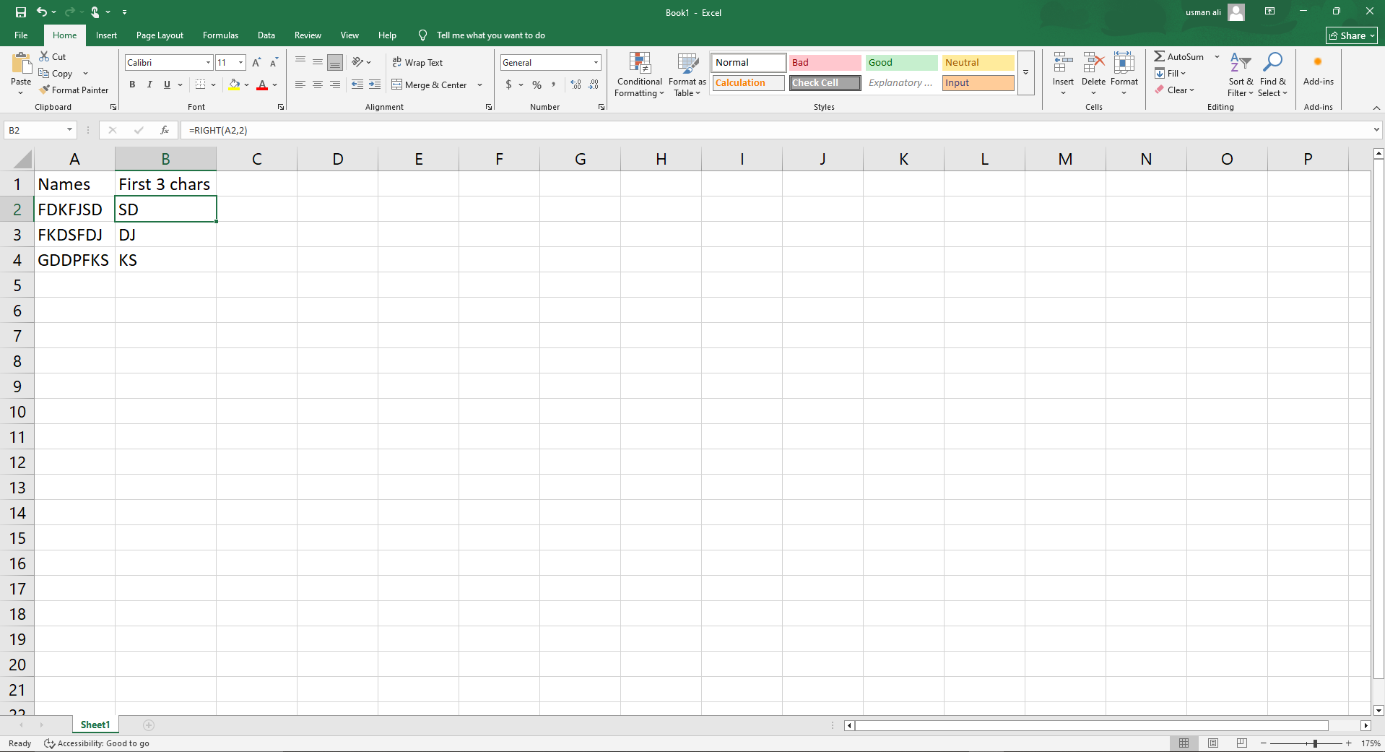Add a new sheet

[x=149, y=725]
